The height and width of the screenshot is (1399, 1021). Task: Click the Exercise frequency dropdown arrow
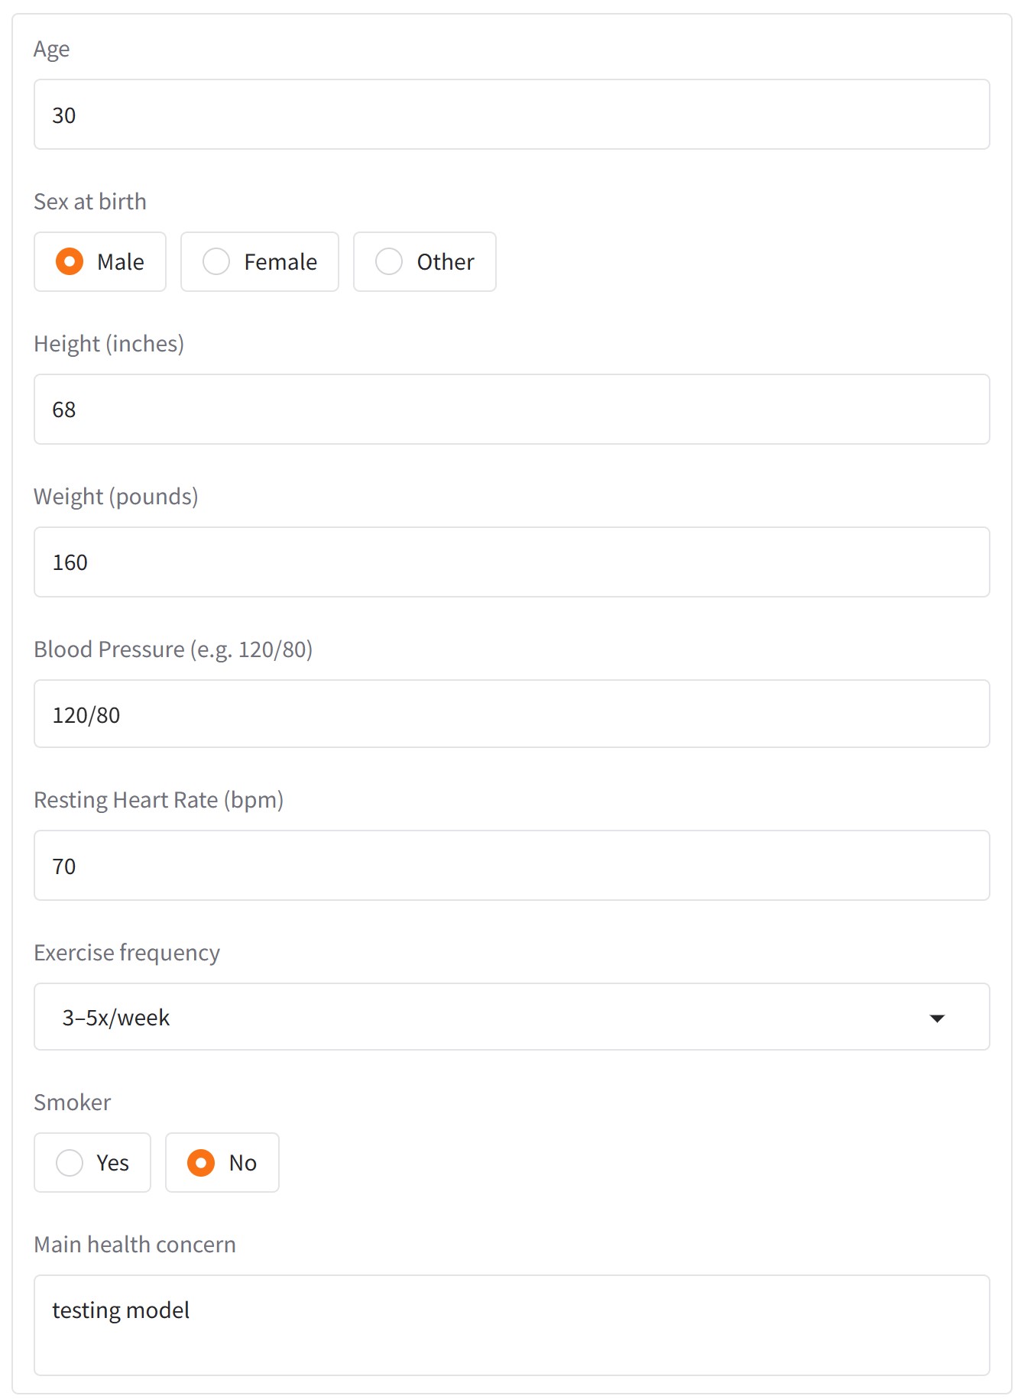pyautogui.click(x=938, y=1017)
